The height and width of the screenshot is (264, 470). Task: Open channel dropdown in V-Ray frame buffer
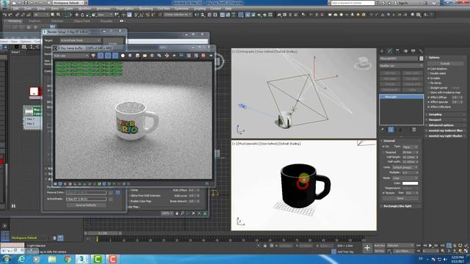(71, 56)
